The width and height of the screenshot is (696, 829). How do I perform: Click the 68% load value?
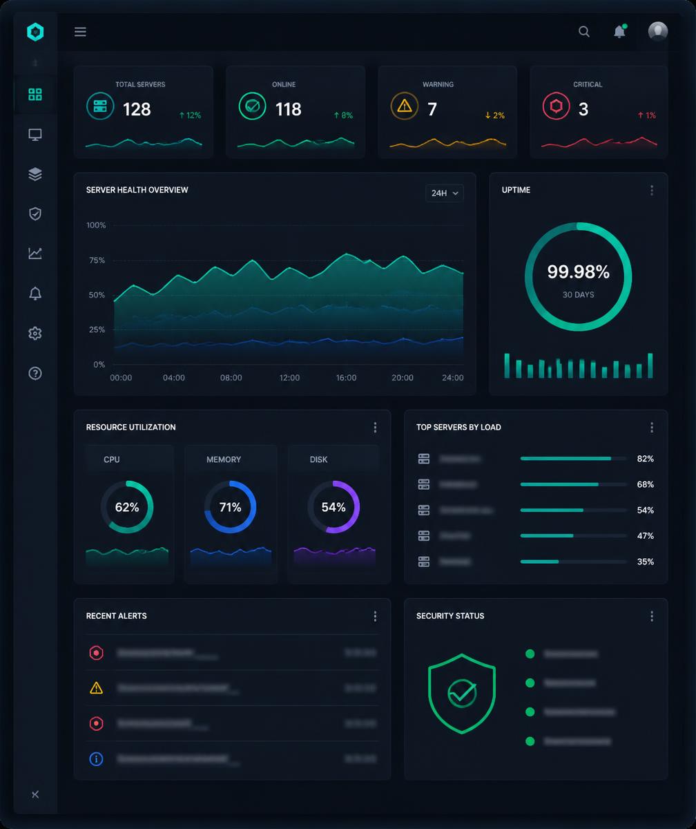tap(646, 484)
